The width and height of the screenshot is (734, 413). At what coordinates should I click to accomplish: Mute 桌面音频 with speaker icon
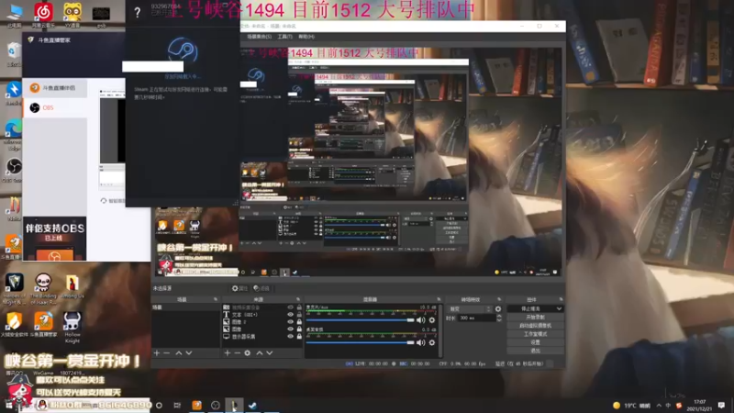[421, 342]
